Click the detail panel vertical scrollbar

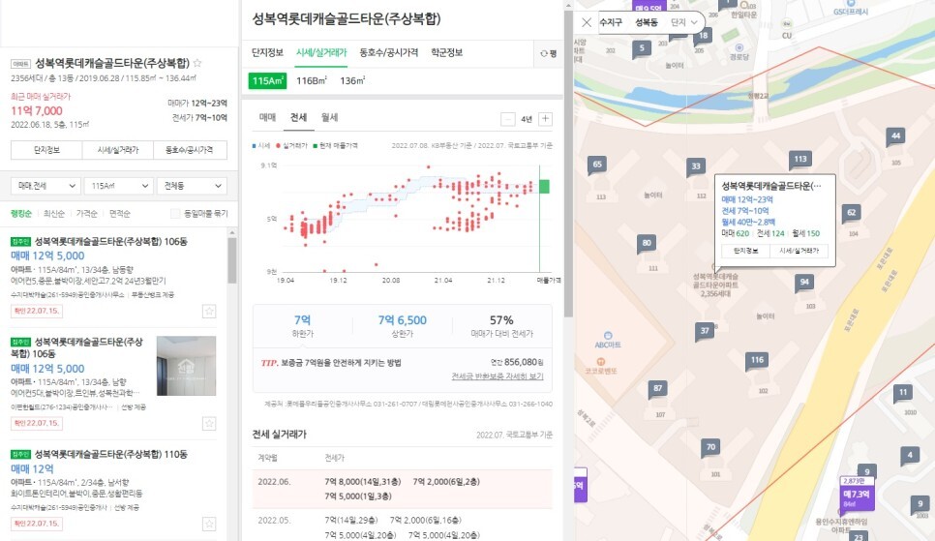(x=568, y=164)
